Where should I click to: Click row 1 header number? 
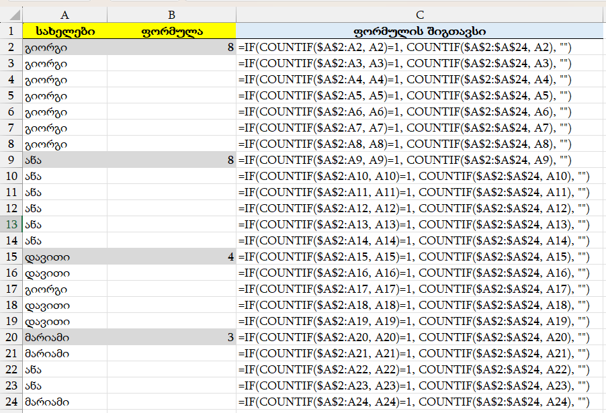11,31
